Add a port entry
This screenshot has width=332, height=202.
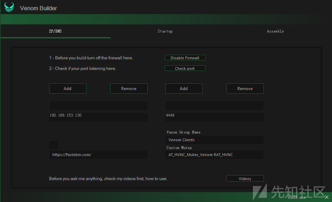184,89
